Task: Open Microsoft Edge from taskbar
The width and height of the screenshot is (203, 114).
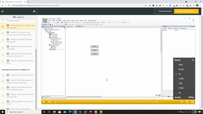Action: (70, 112)
